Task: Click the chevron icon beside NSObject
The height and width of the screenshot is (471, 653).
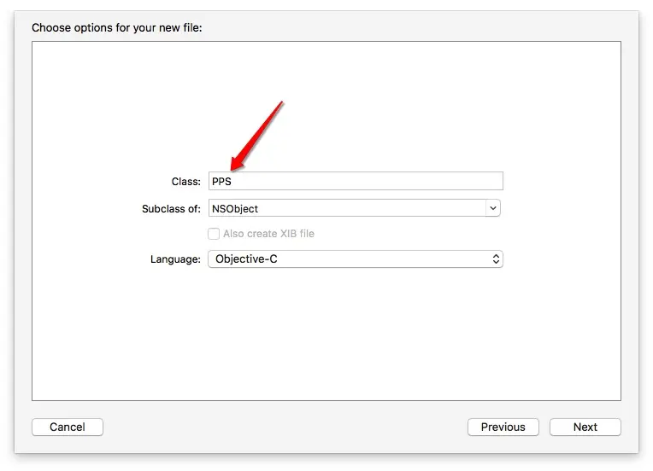Action: point(492,208)
